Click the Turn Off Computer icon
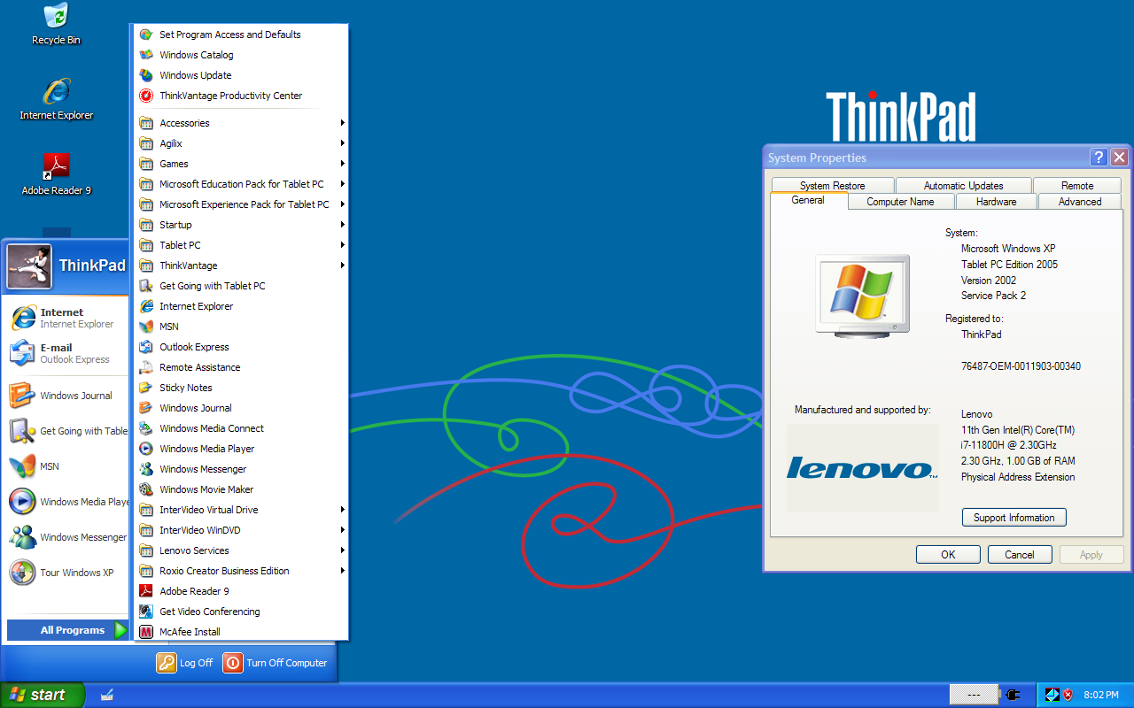The width and height of the screenshot is (1134, 708). (233, 663)
